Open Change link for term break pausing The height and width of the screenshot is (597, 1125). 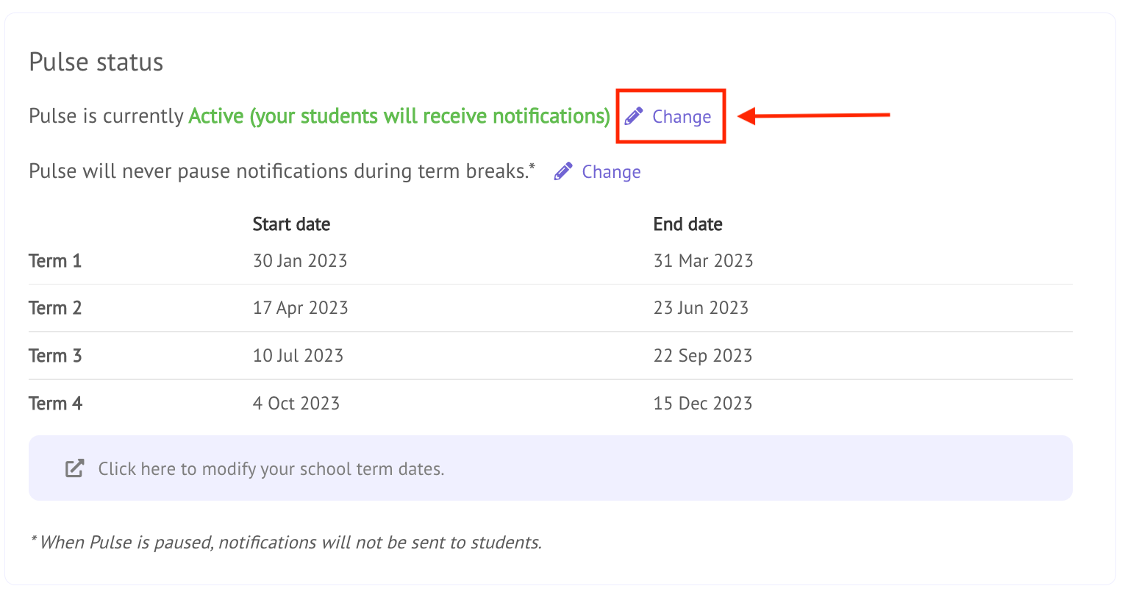[x=610, y=172]
